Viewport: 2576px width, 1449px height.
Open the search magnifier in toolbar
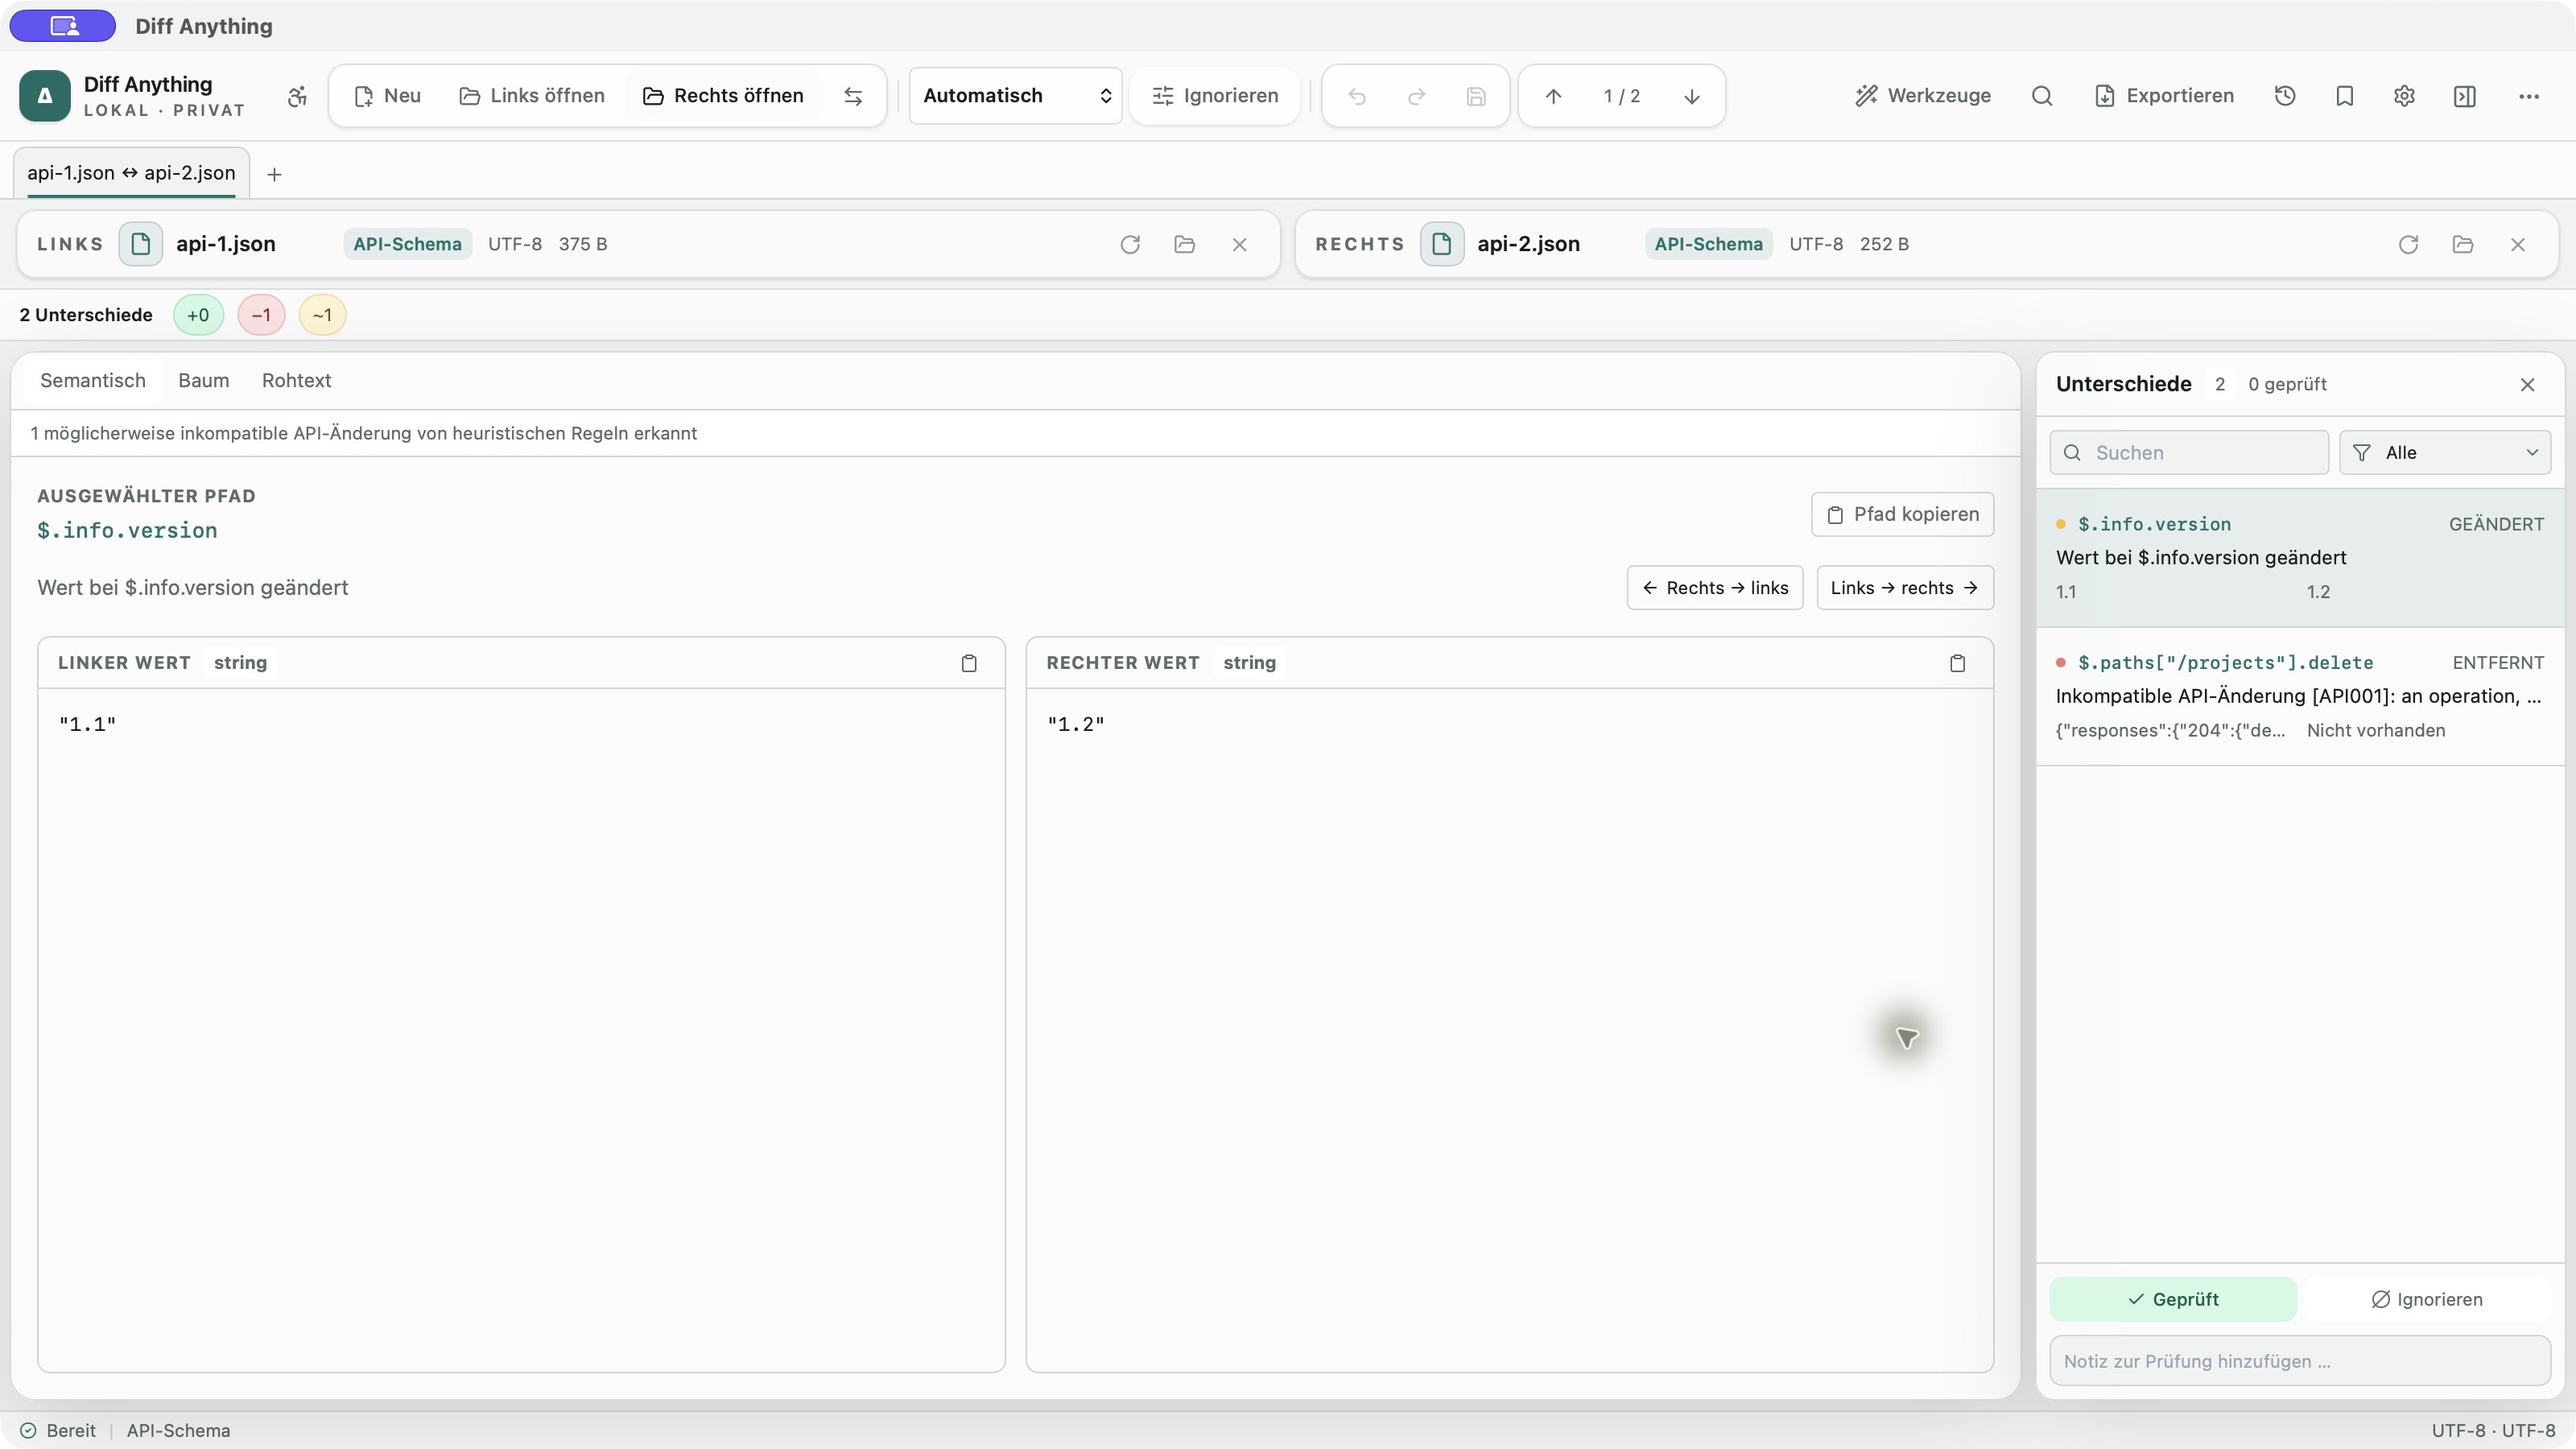2042,96
